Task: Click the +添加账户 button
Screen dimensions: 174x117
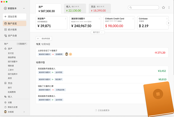Action: click(x=22, y=44)
